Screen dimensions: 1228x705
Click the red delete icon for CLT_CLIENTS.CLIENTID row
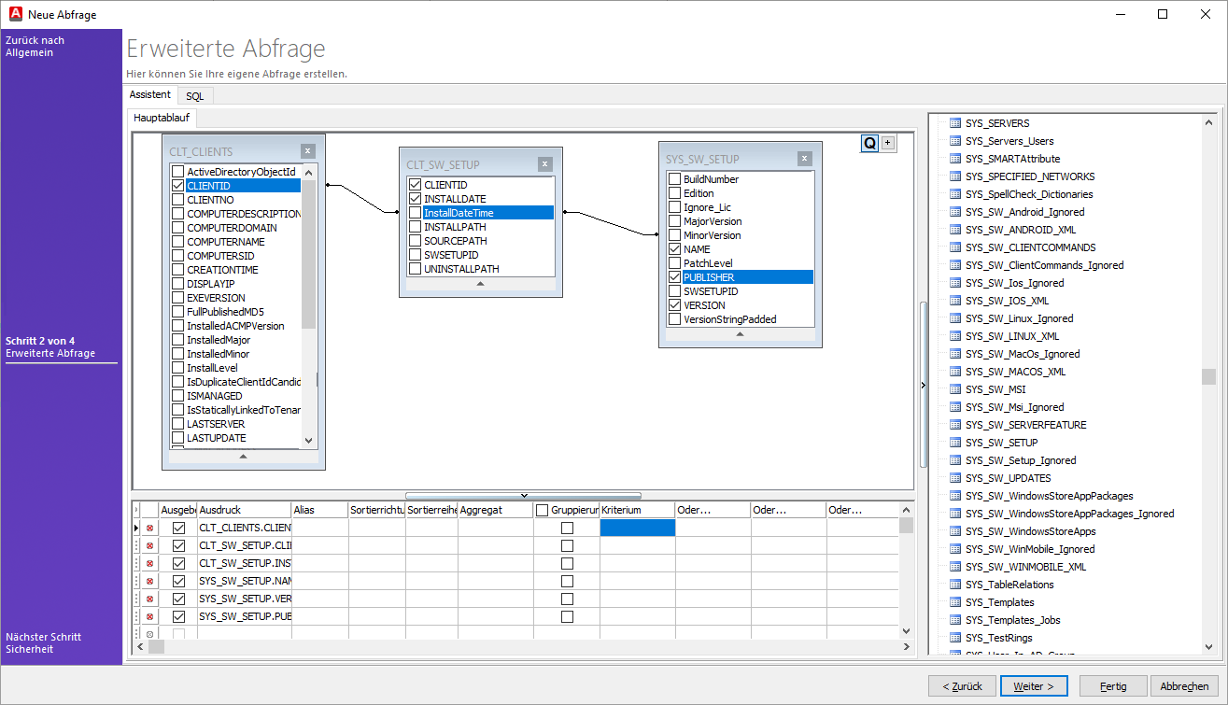pyautogui.click(x=149, y=529)
